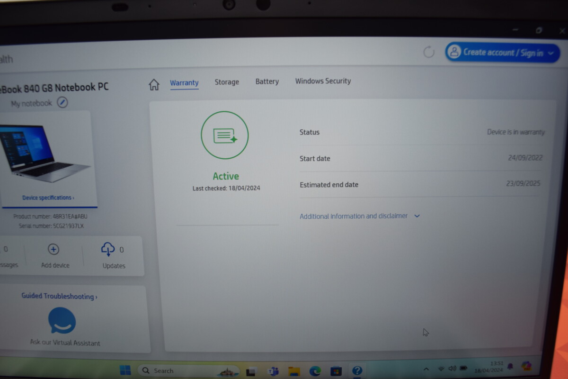This screenshot has height=379, width=568.
Task: Click the Product number 48R31EA#ABU text
Action: [50, 217]
